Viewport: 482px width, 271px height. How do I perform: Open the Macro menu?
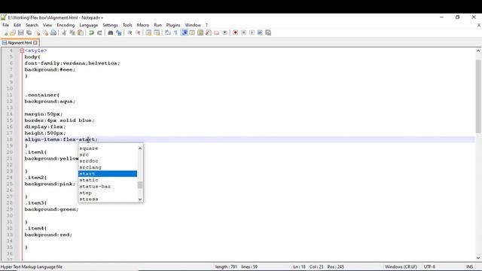[x=143, y=25]
